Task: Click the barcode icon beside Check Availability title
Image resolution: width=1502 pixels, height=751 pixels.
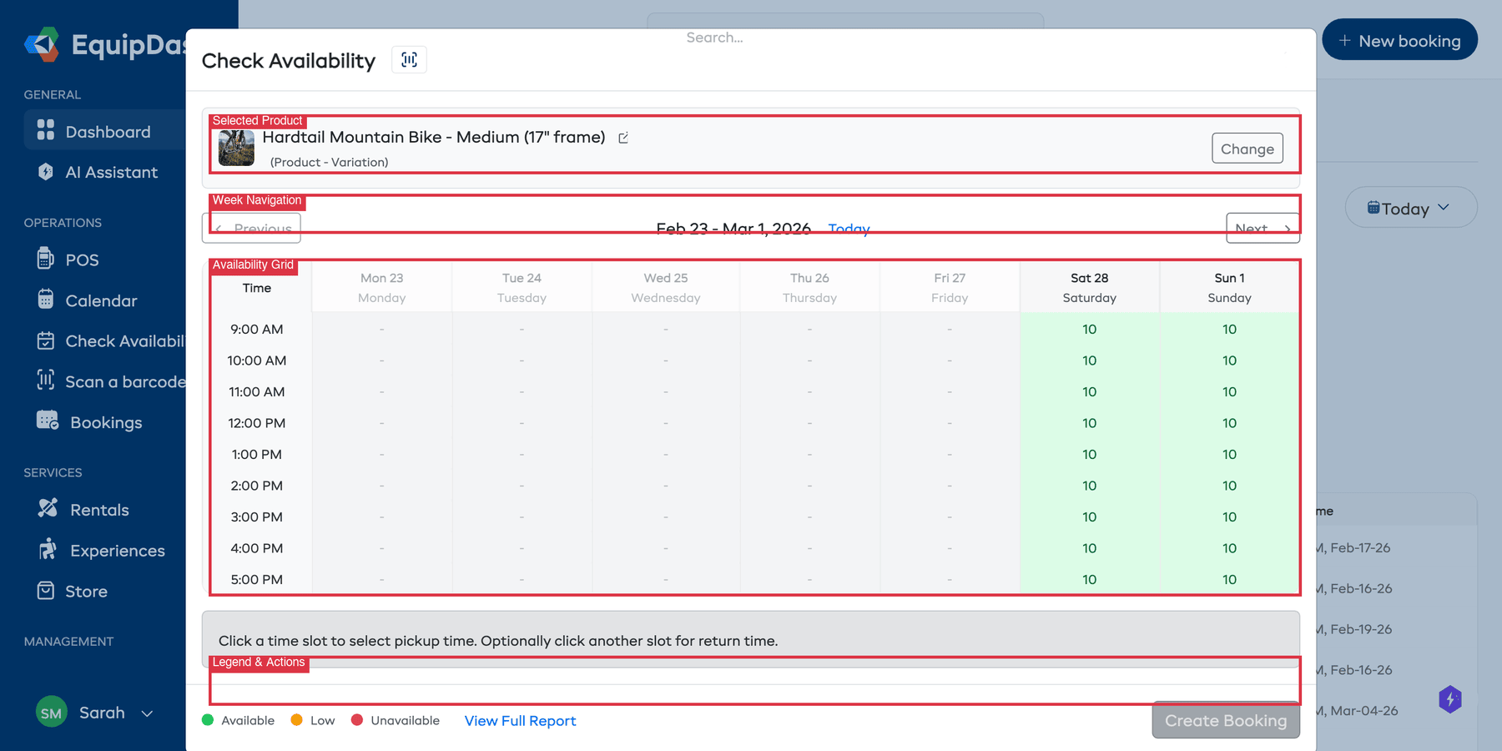Action: [409, 59]
